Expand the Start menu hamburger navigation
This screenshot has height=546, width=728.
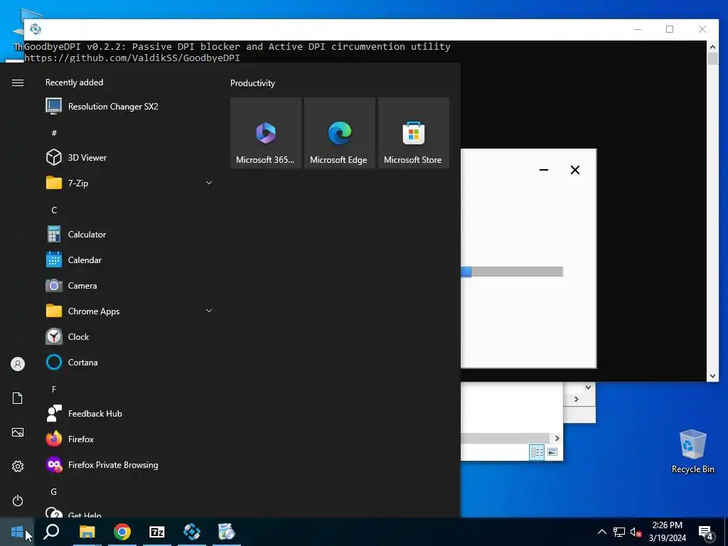(x=18, y=82)
